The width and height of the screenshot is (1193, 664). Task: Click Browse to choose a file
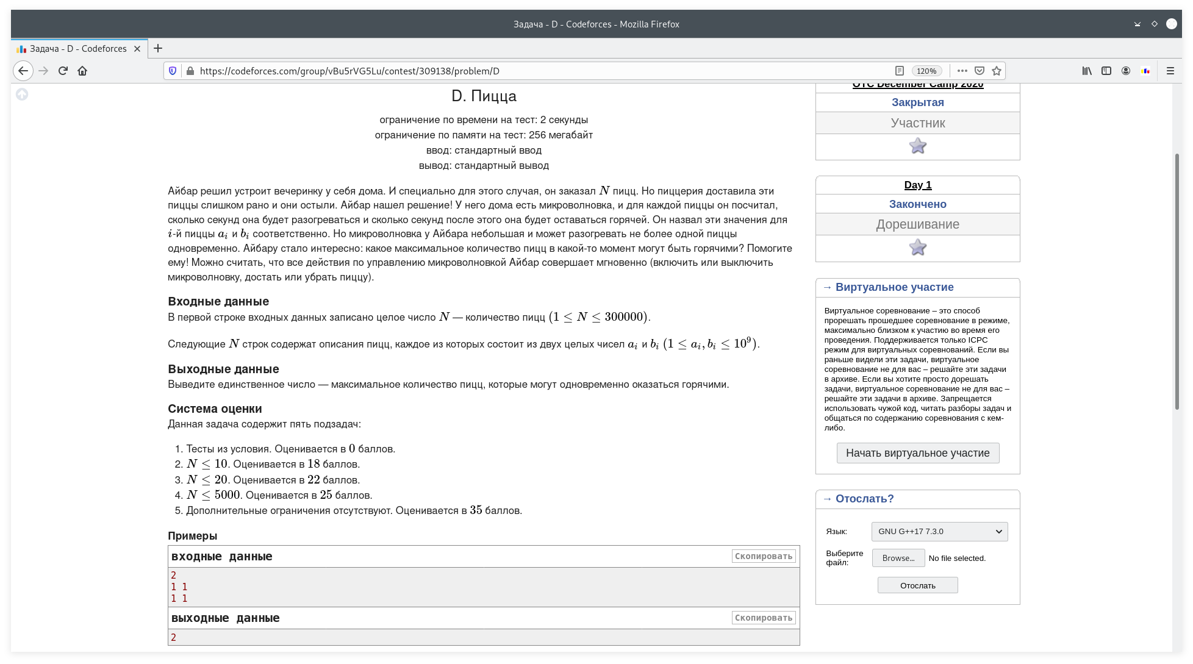point(898,558)
